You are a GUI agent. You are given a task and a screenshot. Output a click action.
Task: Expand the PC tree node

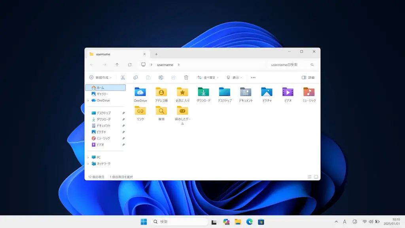(88, 158)
